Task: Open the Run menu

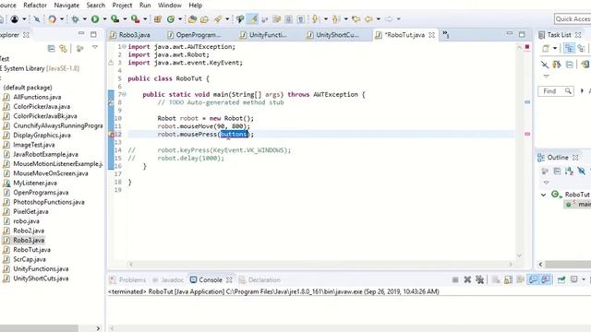Action: point(145,6)
